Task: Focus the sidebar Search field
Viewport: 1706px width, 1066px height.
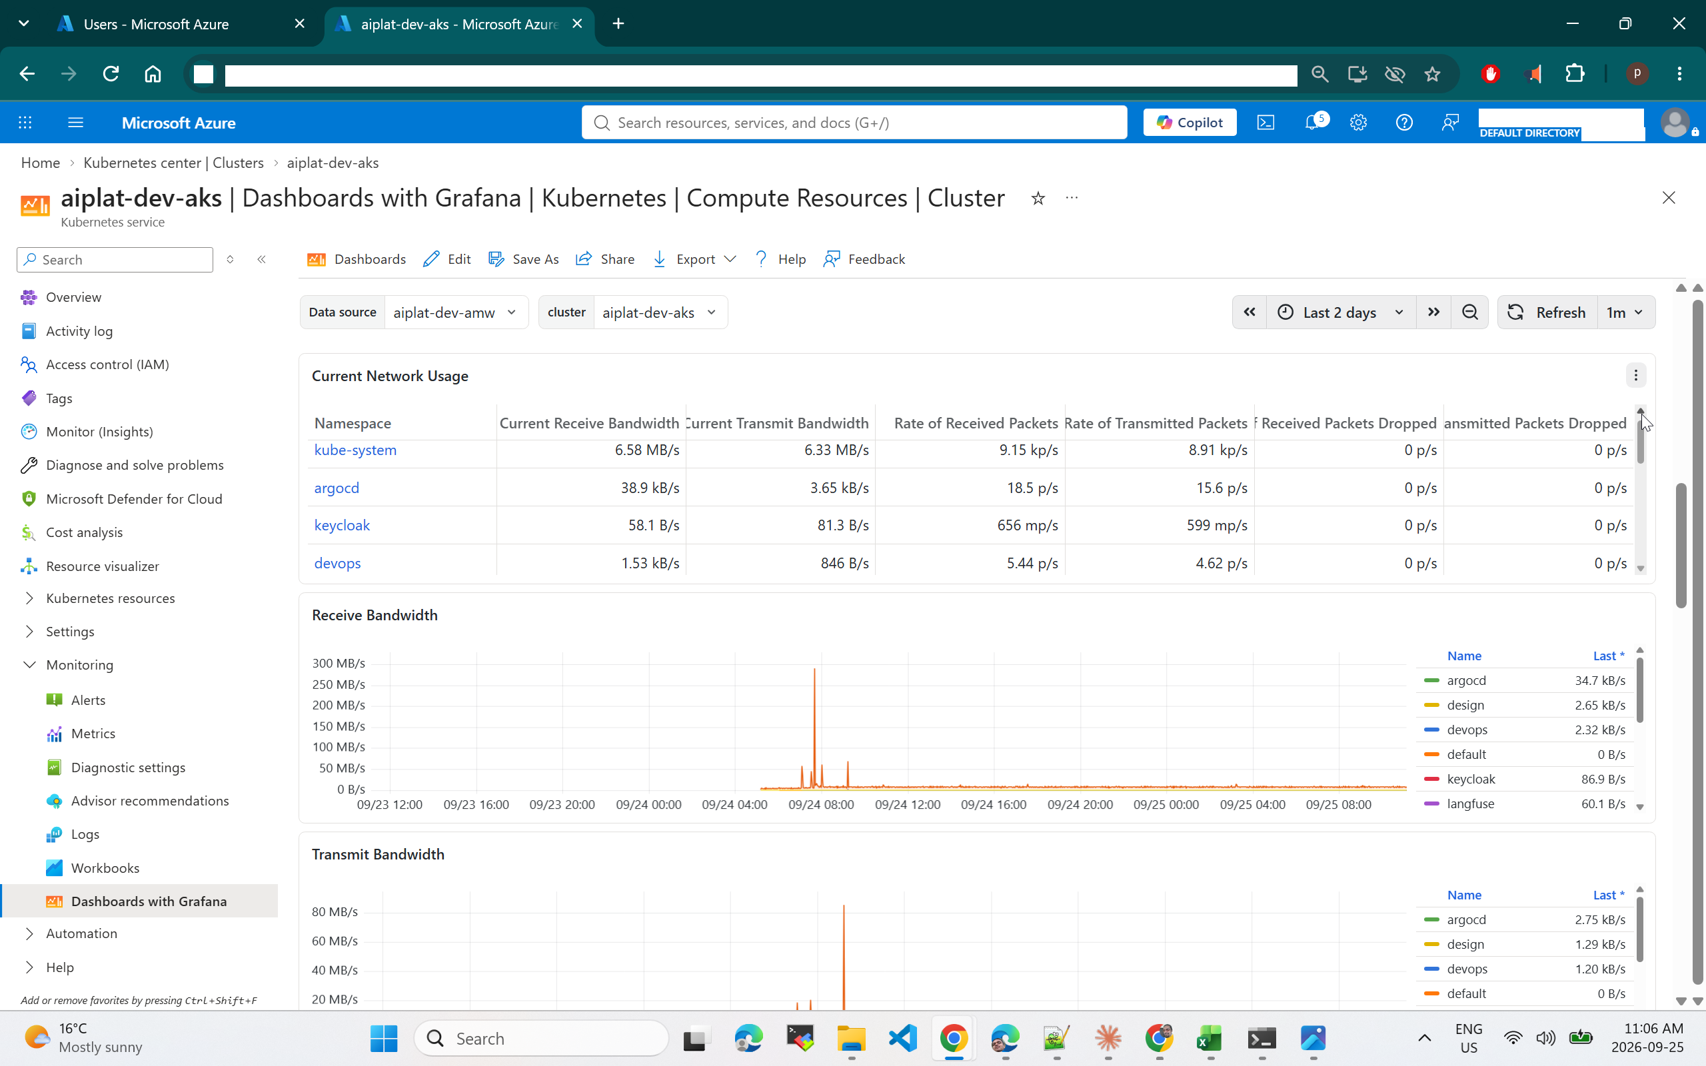Action: (x=115, y=259)
